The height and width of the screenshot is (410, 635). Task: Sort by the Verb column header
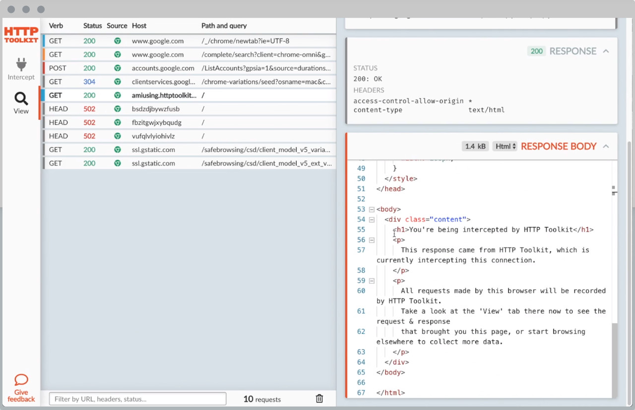pyautogui.click(x=56, y=26)
